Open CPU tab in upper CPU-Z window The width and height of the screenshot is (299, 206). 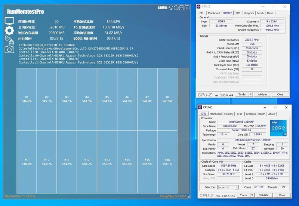pyautogui.click(x=202, y=13)
